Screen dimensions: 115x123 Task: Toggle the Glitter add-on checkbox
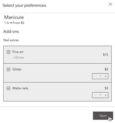(x=8, y=69)
